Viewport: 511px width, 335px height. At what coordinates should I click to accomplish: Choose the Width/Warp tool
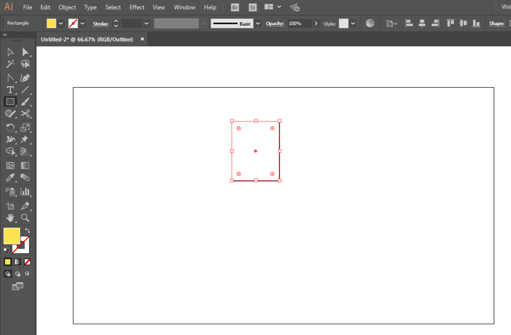tap(10, 139)
